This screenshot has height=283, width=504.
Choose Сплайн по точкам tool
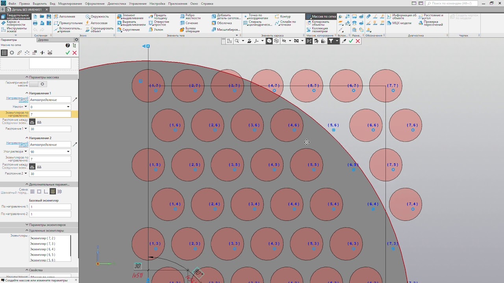click(285, 23)
